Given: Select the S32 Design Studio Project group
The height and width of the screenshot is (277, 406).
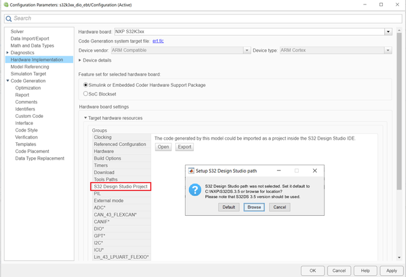Looking at the screenshot, I should coord(120,187).
